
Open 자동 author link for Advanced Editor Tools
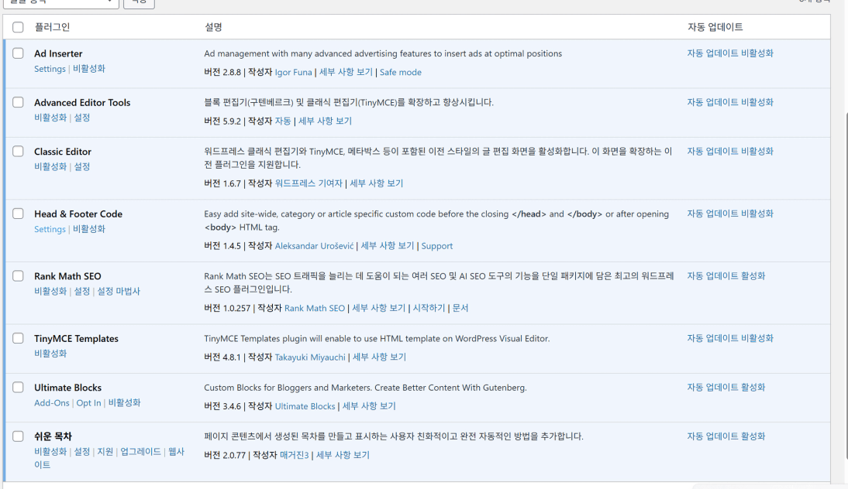[x=283, y=121]
